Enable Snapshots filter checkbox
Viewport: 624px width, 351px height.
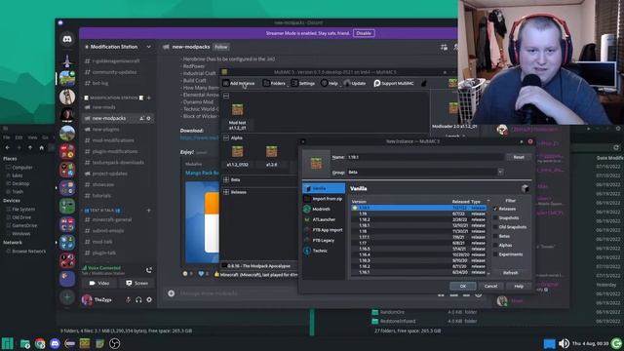click(495, 217)
